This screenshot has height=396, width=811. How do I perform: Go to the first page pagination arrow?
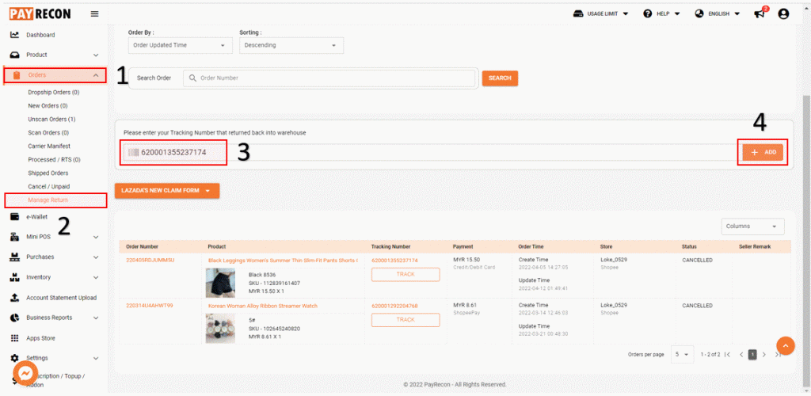tap(728, 355)
